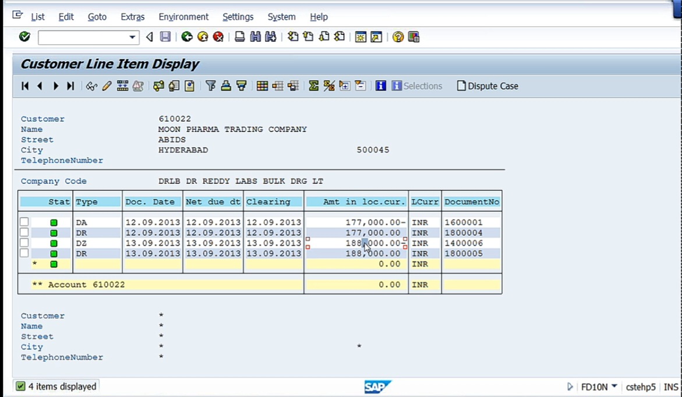Click the Generate Shortcut icon
The width and height of the screenshot is (682, 397).
(x=376, y=37)
